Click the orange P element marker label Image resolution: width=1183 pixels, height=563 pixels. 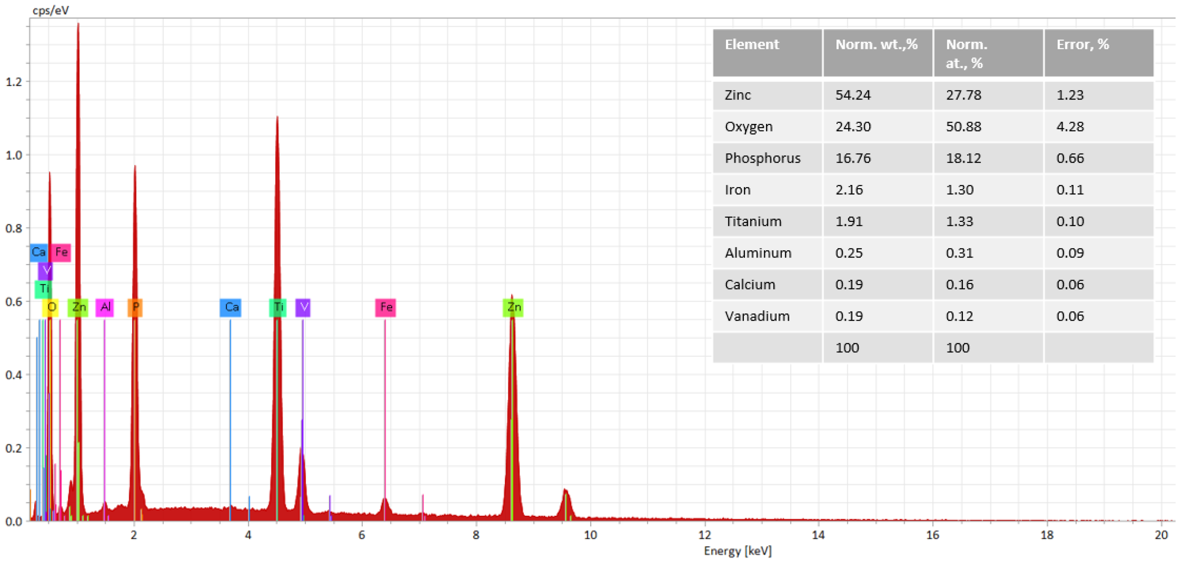point(135,307)
